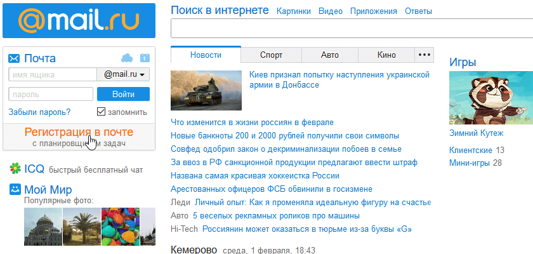Open 5 веселых рекламных роликов article
This screenshot has height=254, width=533.
pos(276,216)
